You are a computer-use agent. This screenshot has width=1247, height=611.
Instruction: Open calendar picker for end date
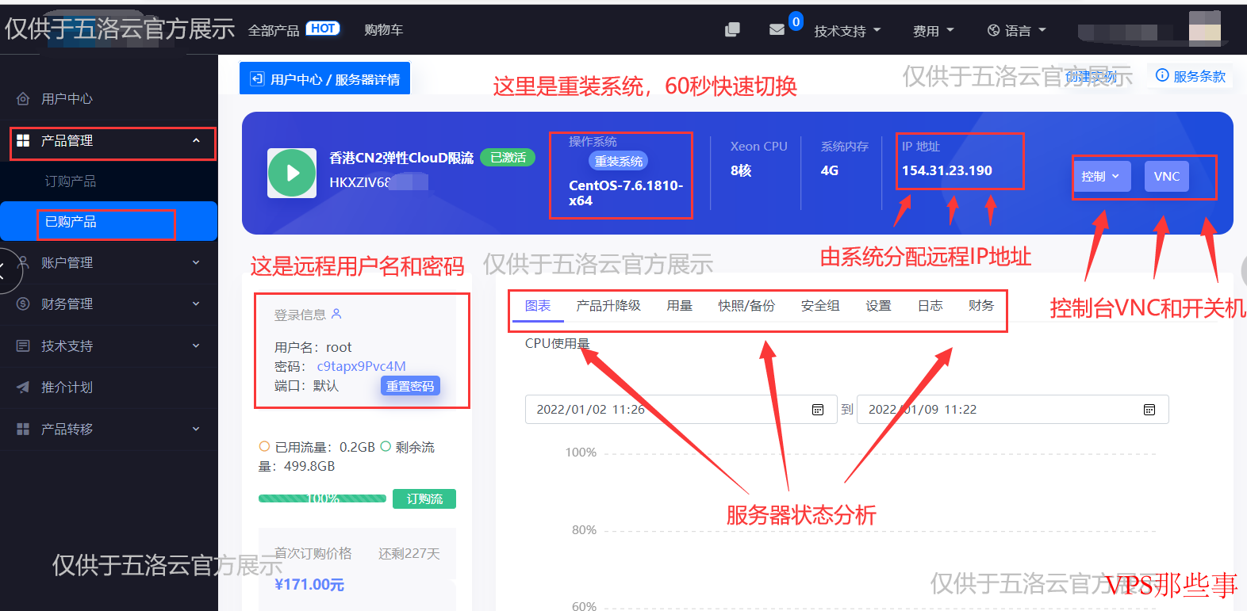pos(1149,410)
